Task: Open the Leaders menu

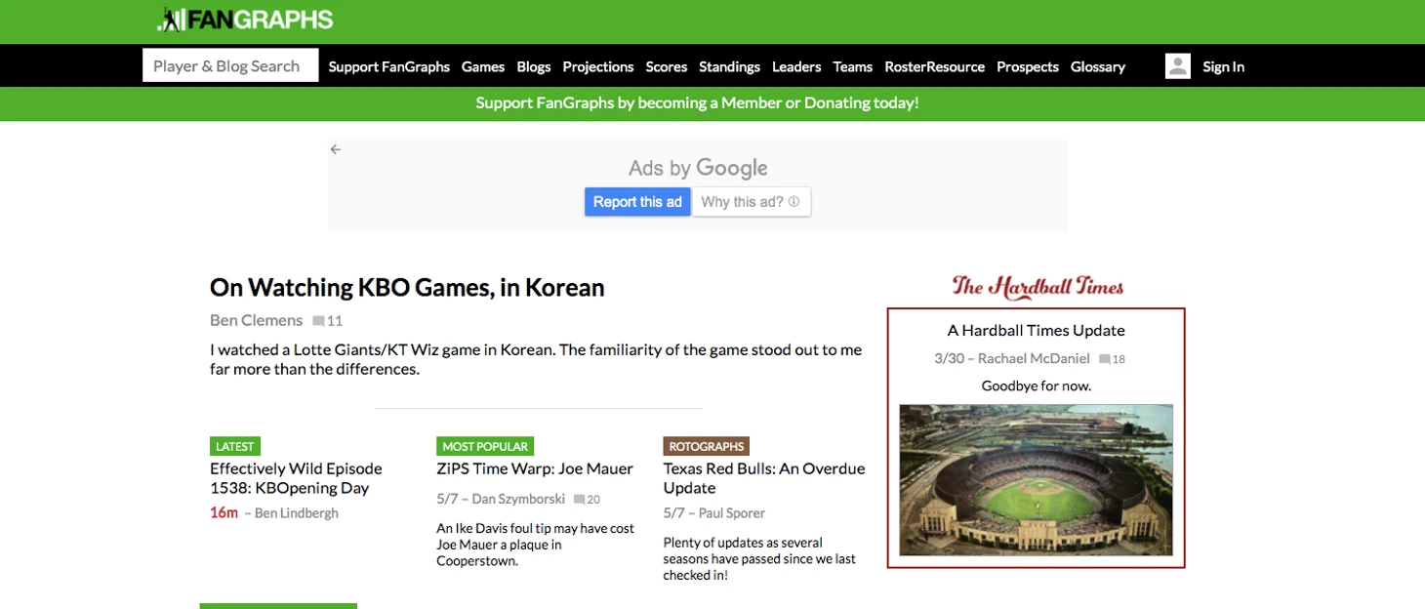Action: coord(796,66)
